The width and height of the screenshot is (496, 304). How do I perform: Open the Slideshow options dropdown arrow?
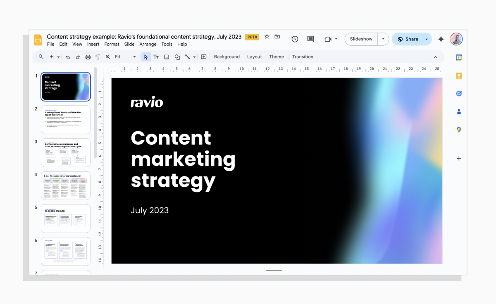click(383, 39)
